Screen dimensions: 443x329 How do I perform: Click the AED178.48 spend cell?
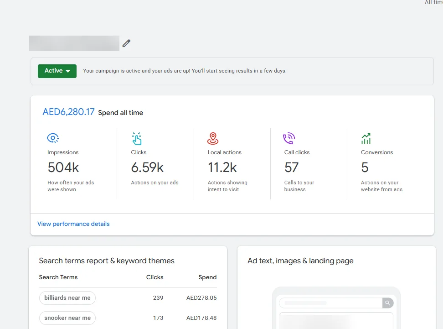coord(201,318)
